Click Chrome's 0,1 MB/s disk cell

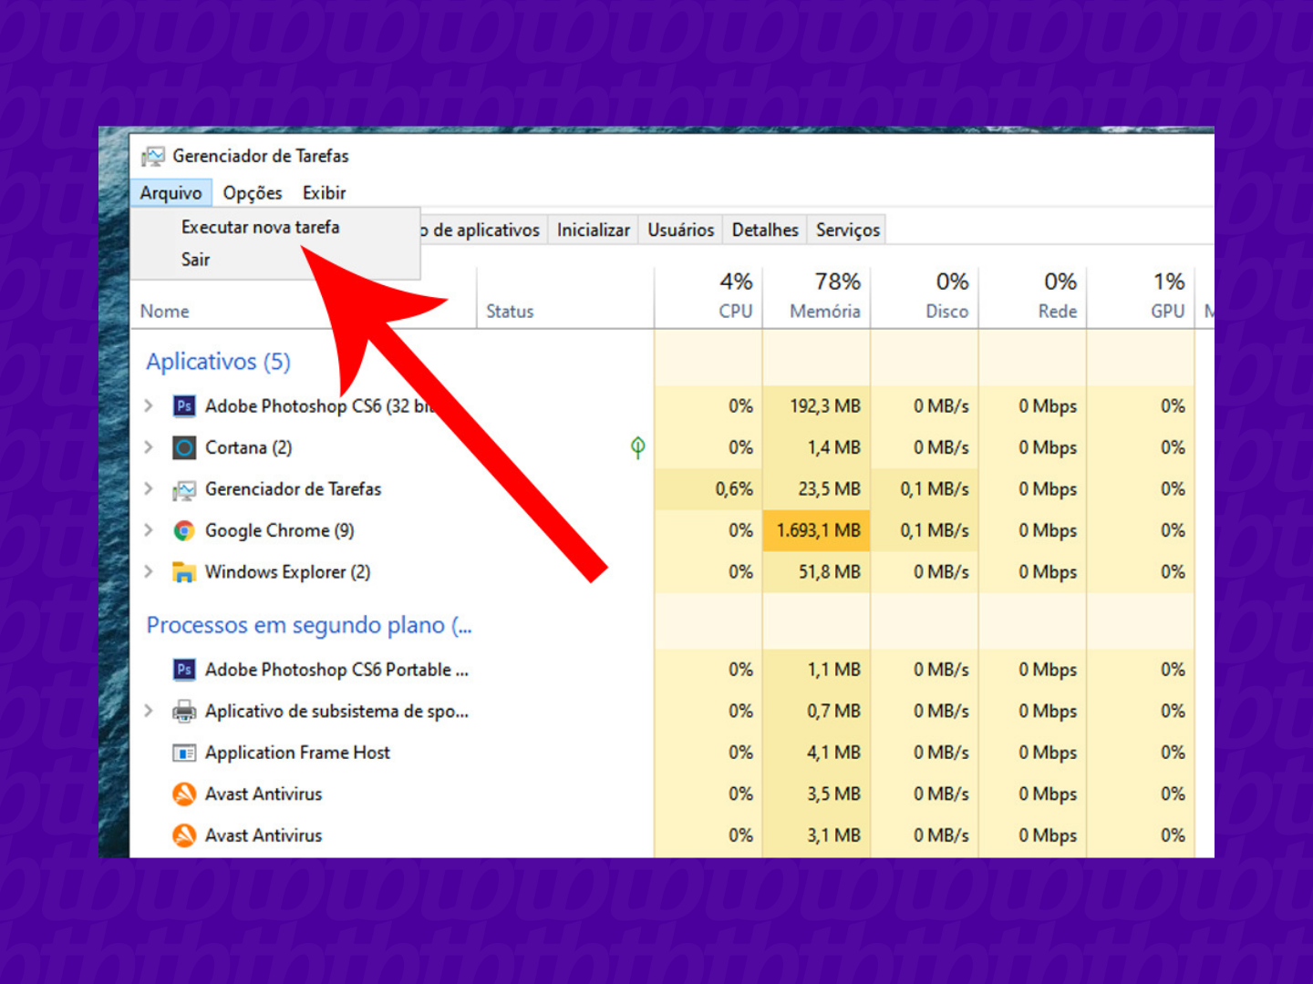pyautogui.click(x=925, y=530)
